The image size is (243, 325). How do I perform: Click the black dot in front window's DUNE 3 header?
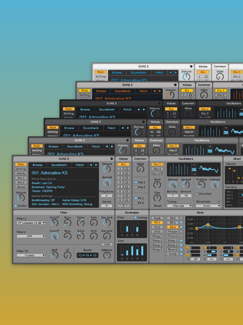point(112,159)
